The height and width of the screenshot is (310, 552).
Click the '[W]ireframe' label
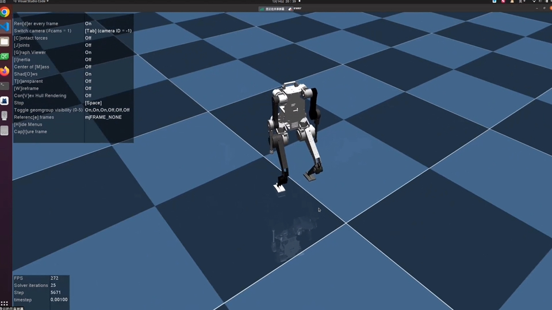click(x=26, y=88)
